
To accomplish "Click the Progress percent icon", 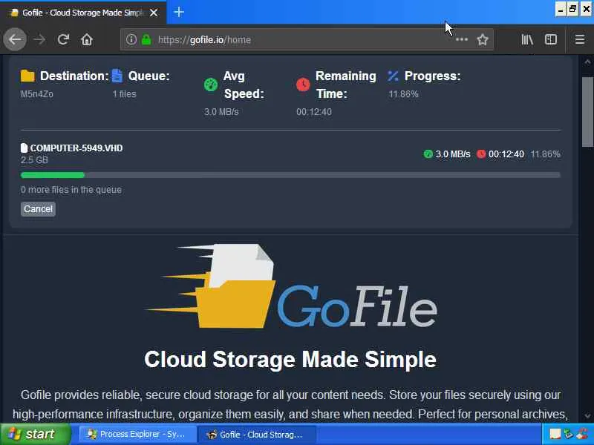I will tap(393, 76).
